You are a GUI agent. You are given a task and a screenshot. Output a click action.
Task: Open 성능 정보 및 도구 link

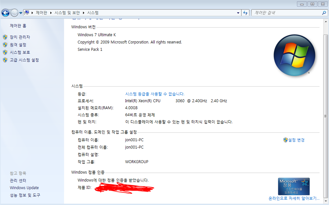[25, 195]
